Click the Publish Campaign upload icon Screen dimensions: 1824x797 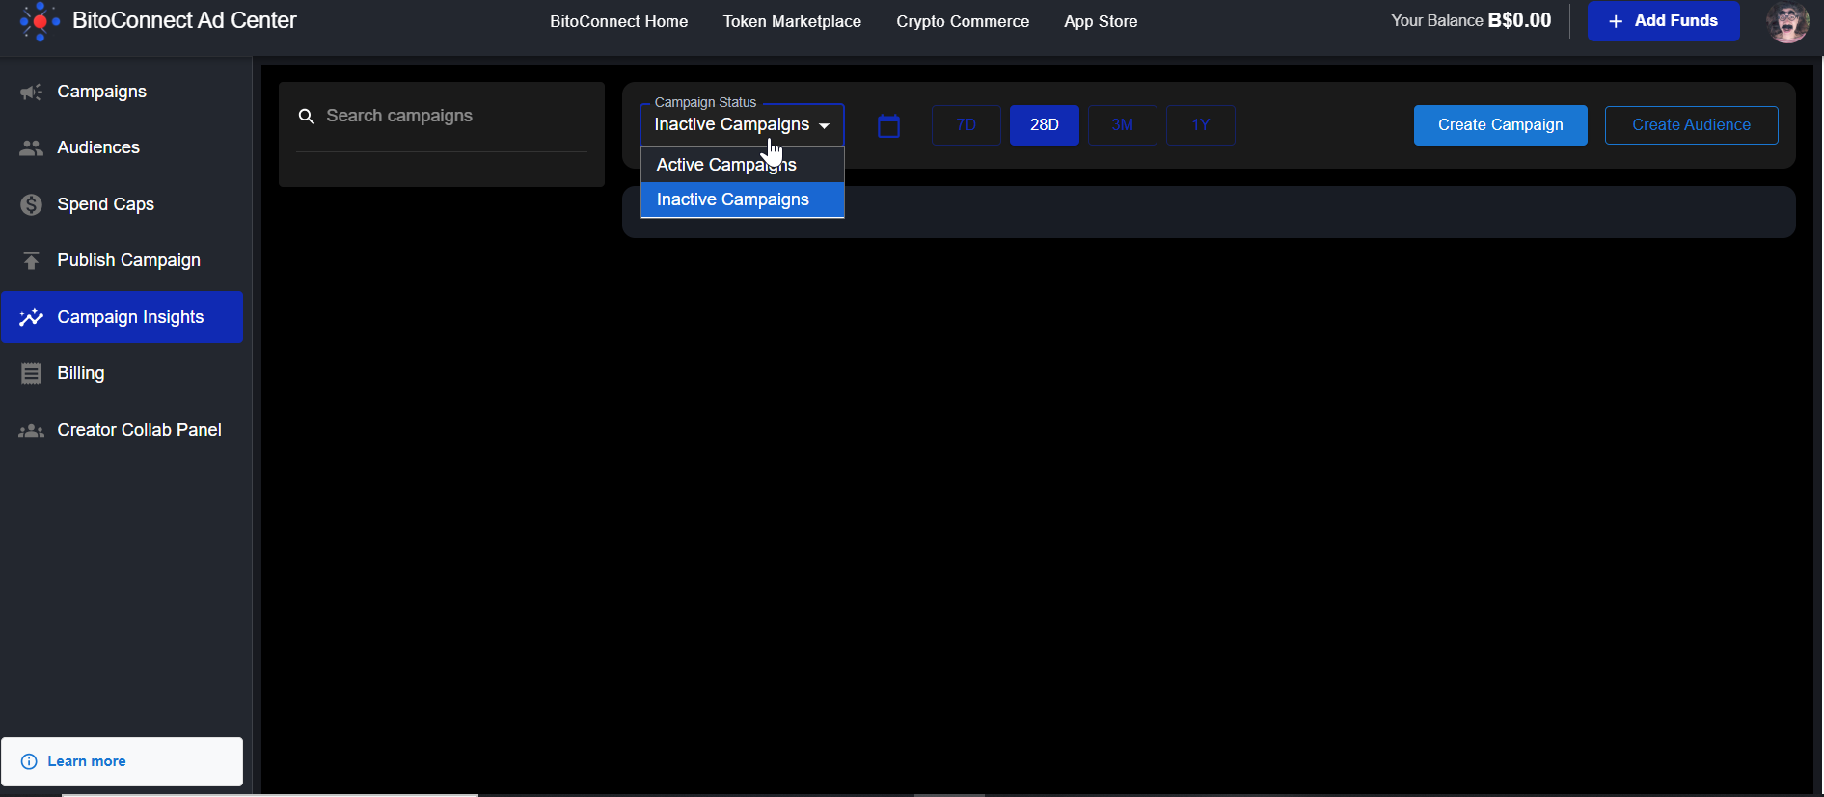(x=31, y=260)
